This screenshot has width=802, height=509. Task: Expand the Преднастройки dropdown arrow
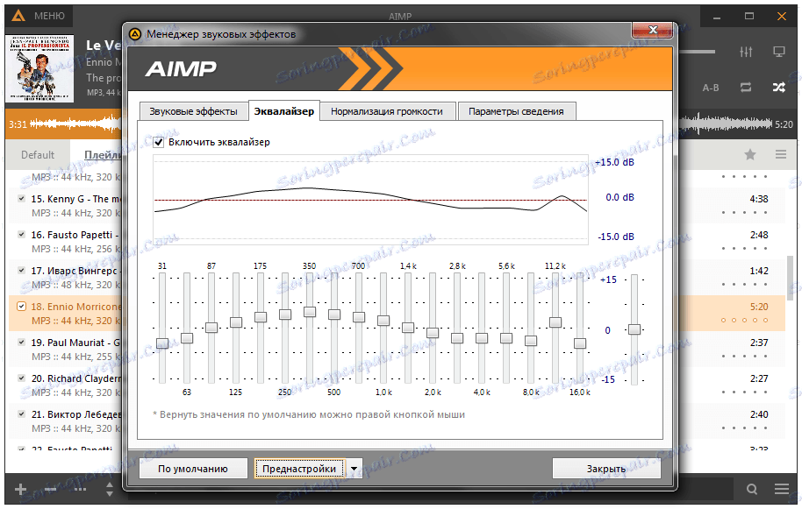[354, 469]
